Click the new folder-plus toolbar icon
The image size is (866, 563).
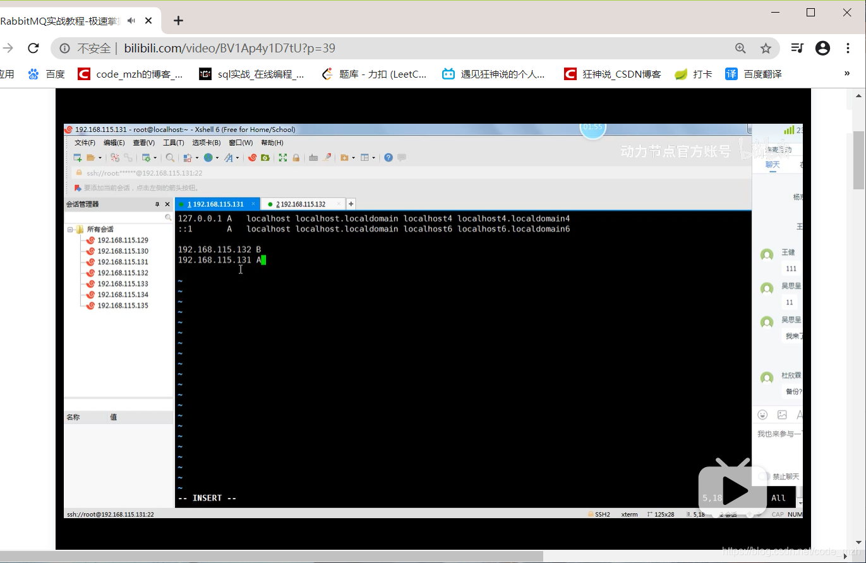tap(344, 158)
